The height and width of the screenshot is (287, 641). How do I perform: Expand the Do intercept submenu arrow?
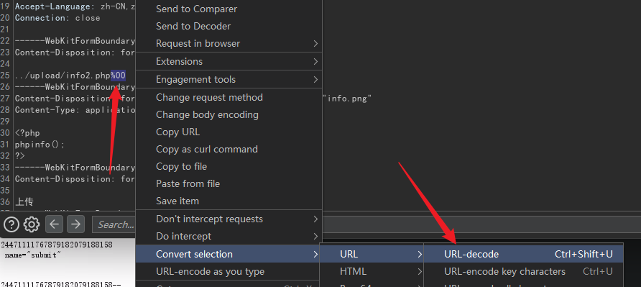315,236
